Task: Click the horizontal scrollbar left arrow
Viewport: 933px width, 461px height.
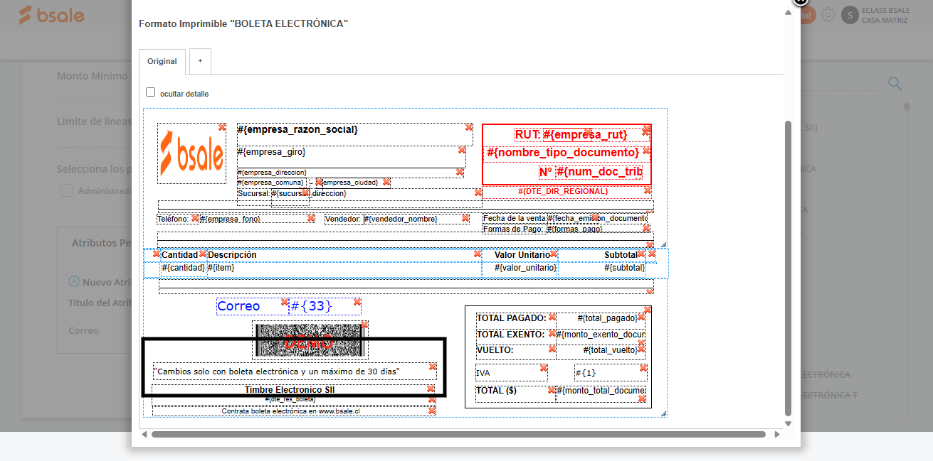Action: pos(144,434)
